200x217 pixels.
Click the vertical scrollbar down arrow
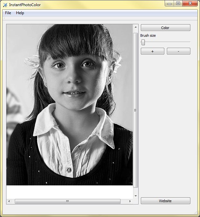point(136,196)
